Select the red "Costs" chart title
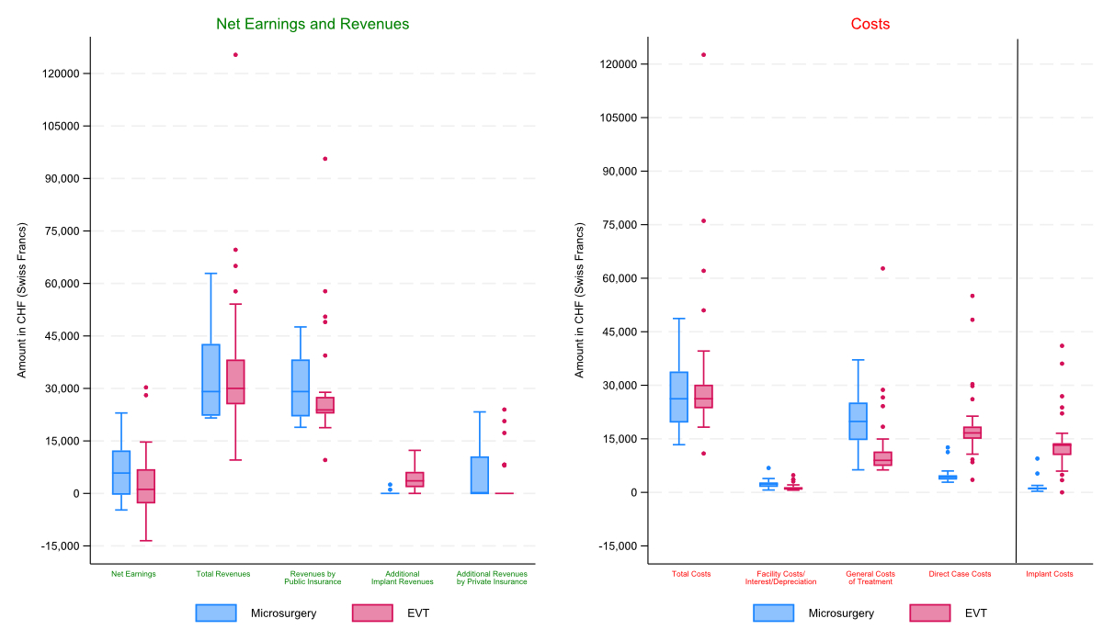This screenshot has height=641, width=1103. [x=870, y=24]
